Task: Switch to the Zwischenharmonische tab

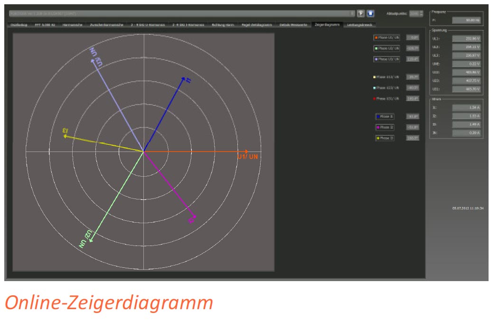Action: 106,24
